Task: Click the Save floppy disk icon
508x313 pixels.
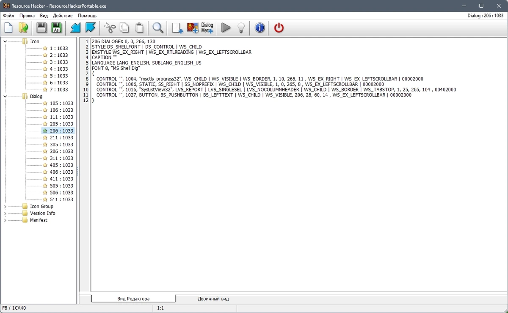Action: (x=41, y=28)
